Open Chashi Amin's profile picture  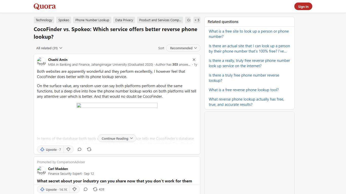pyautogui.click(x=42, y=61)
